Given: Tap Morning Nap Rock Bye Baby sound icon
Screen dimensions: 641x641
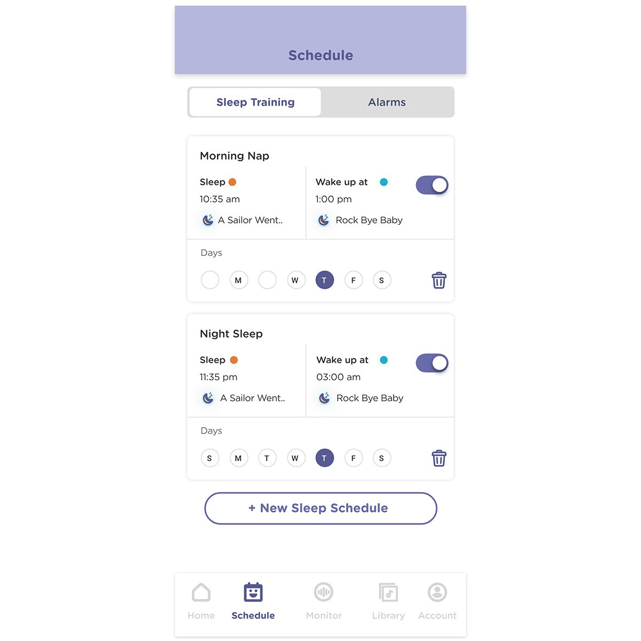Looking at the screenshot, I should (x=324, y=220).
